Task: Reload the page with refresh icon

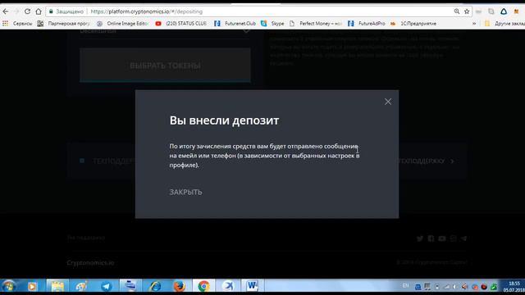Action: 27,11
